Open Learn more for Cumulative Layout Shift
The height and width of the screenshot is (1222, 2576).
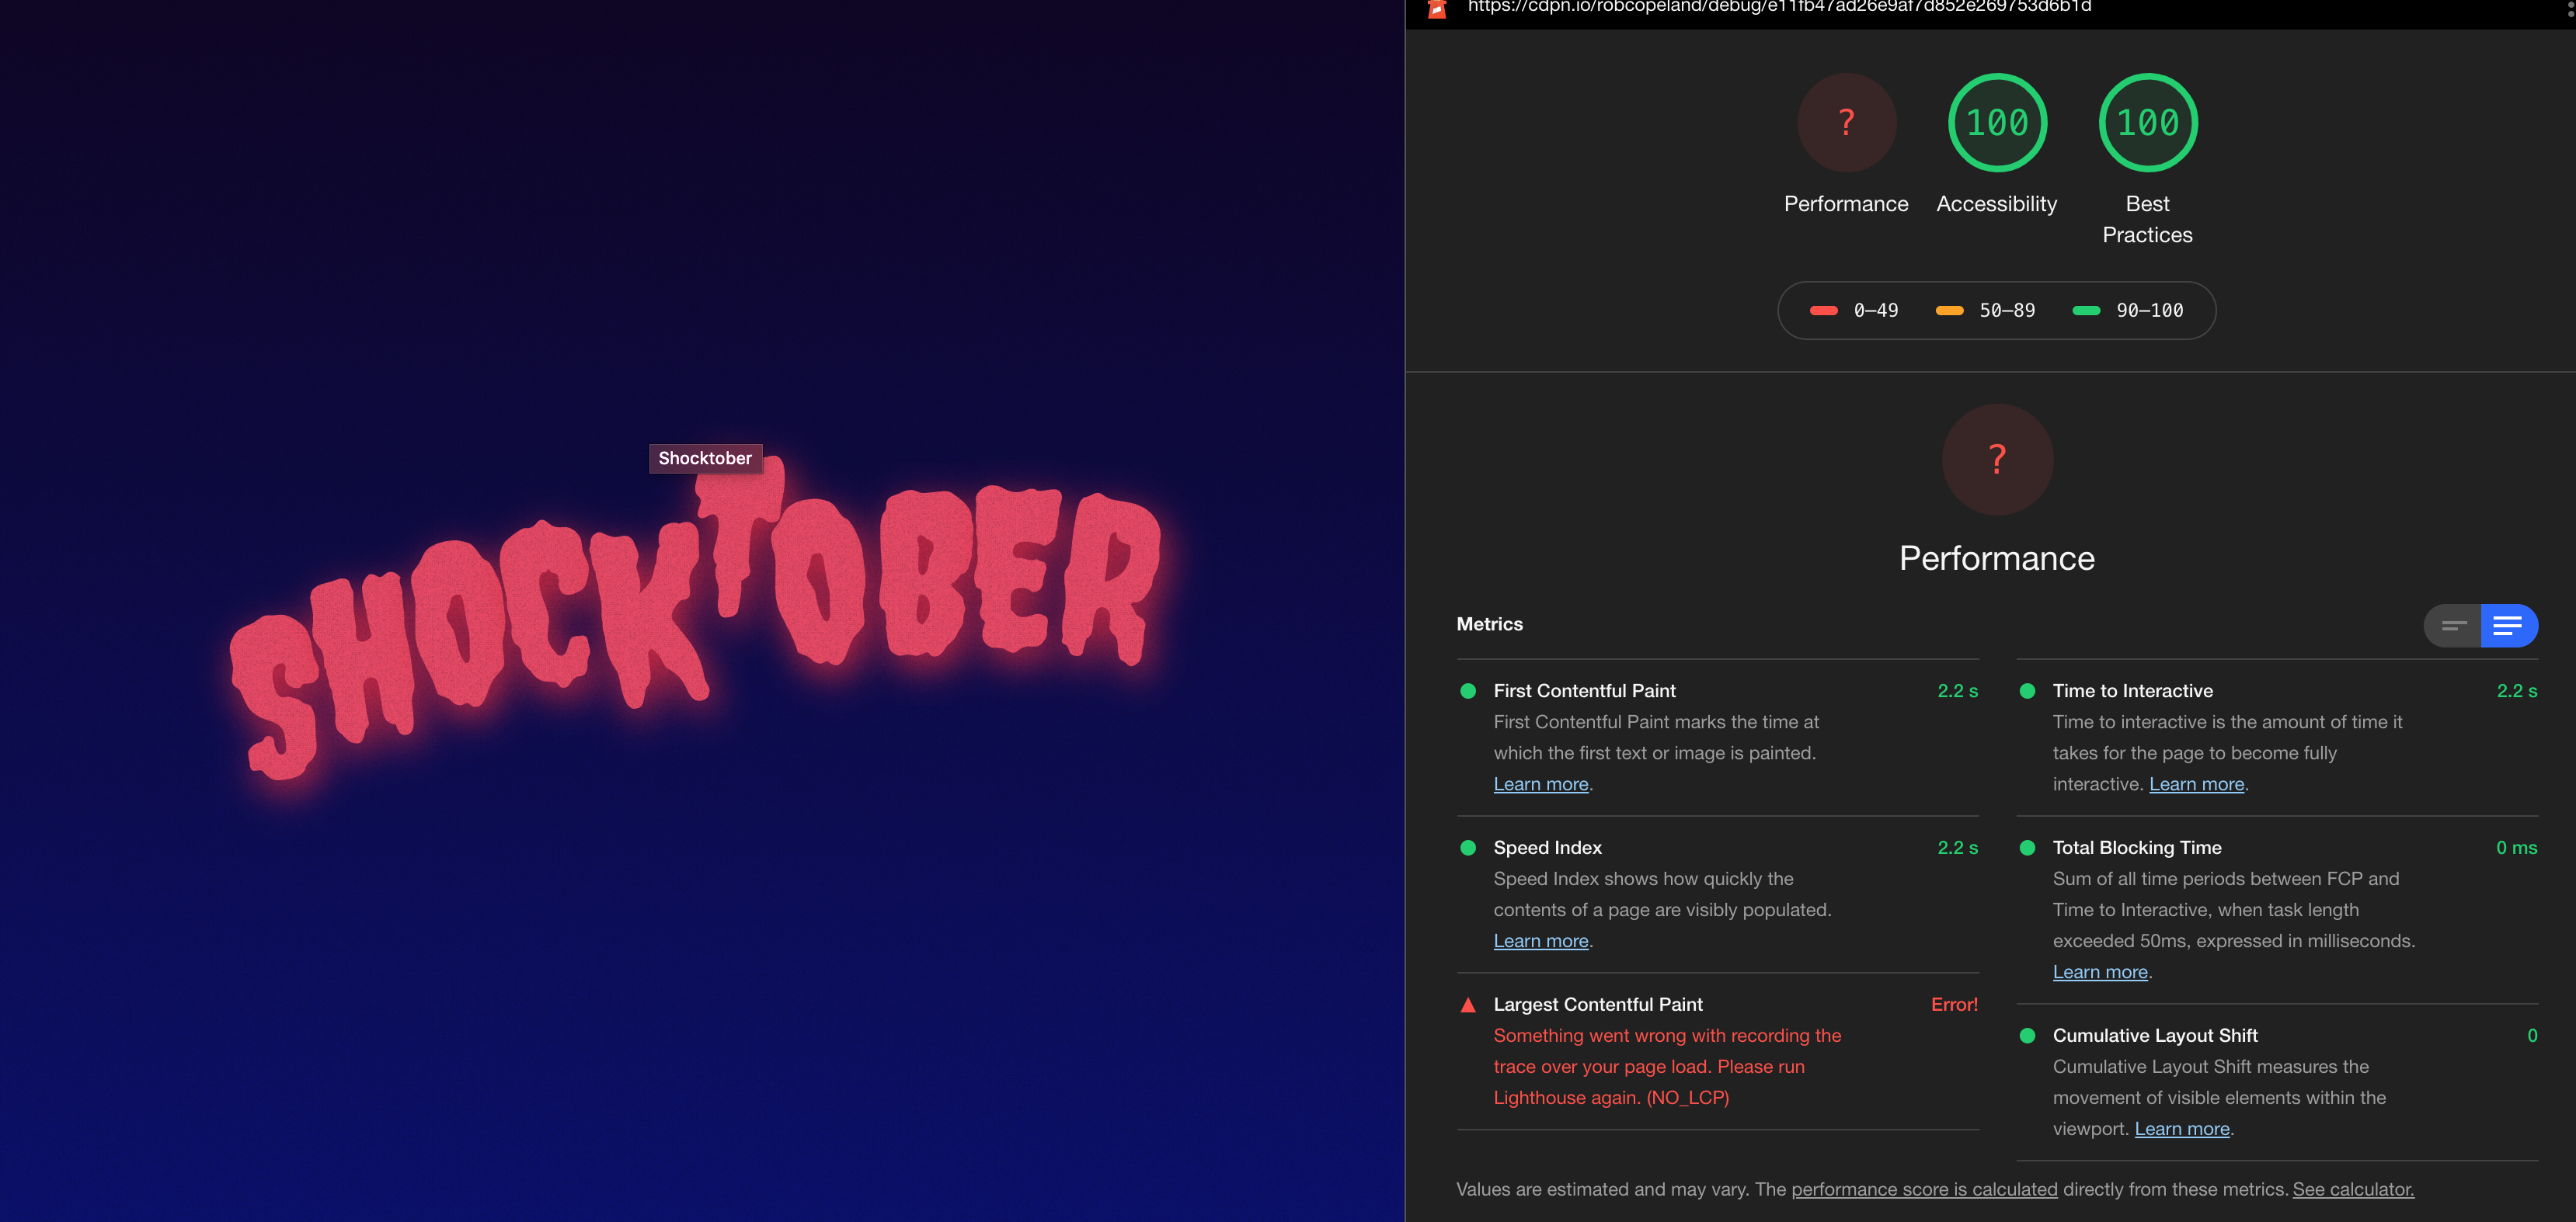click(2182, 1129)
